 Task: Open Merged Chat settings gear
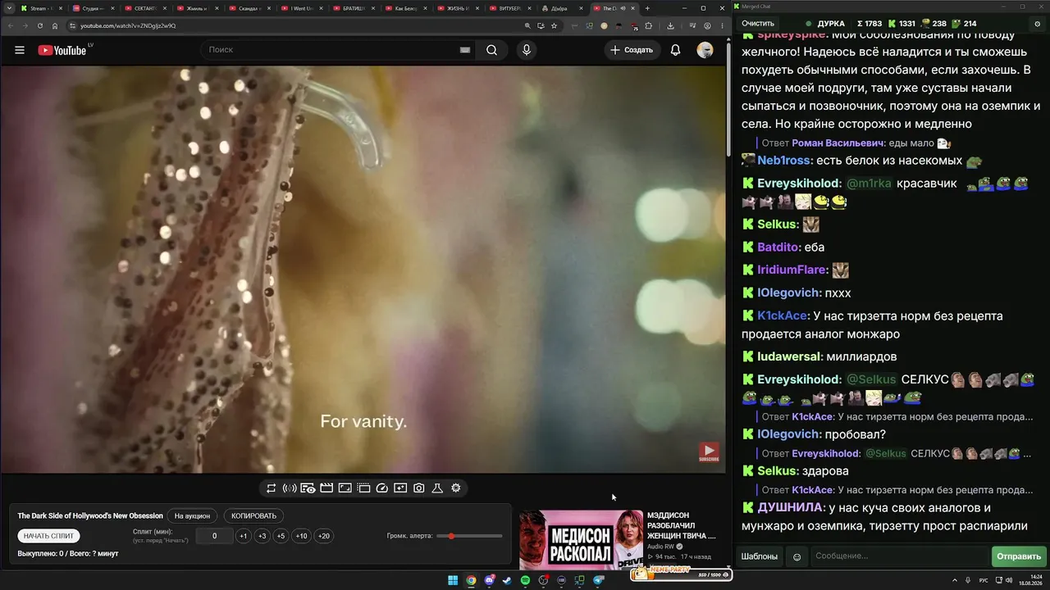pyautogui.click(x=1038, y=24)
